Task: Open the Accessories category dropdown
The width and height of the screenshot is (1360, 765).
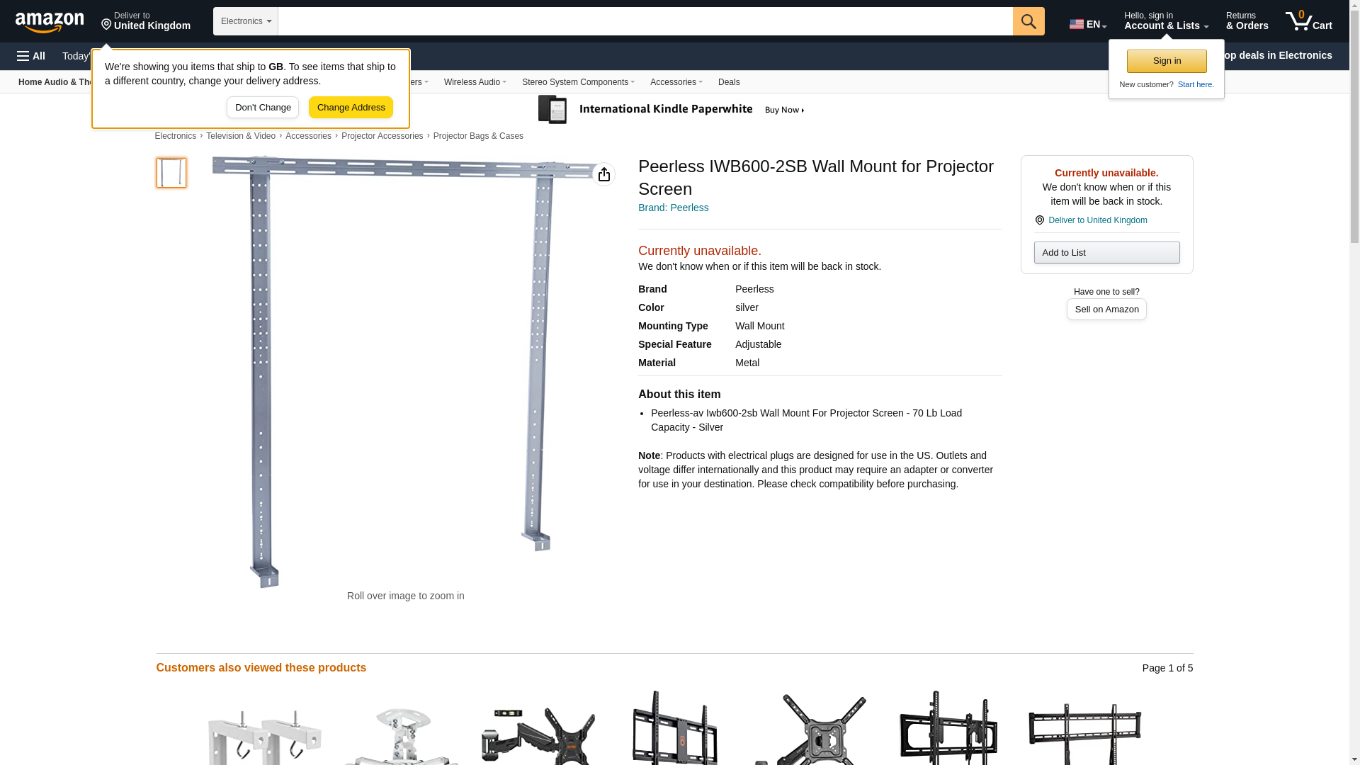Action: coord(676,82)
